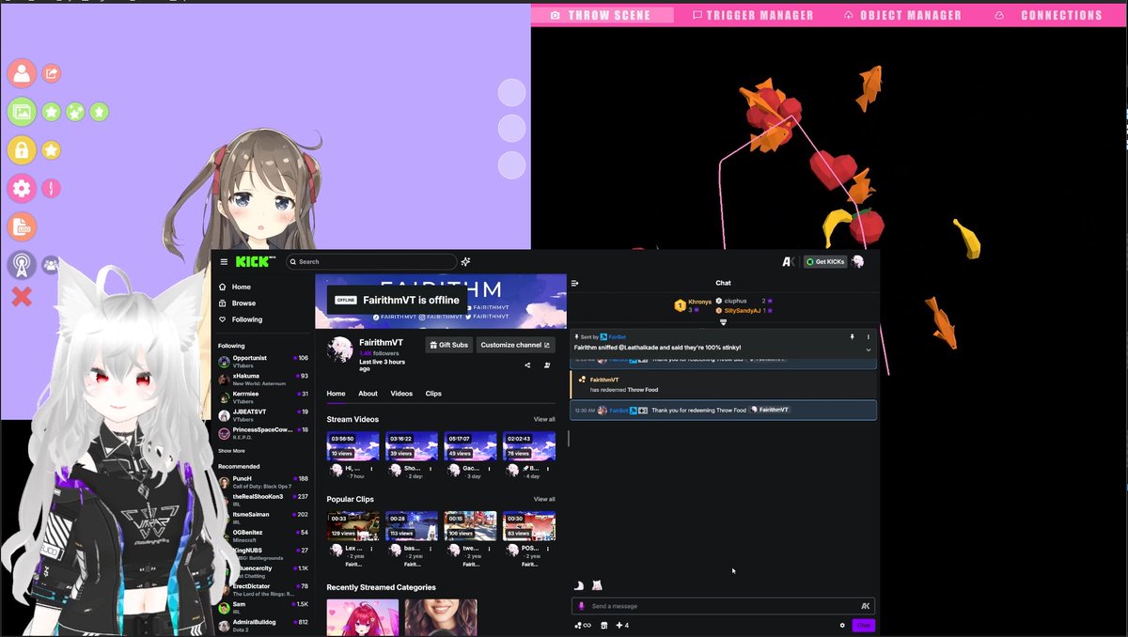Click the LOG document icon
The image size is (1128, 637).
click(21, 225)
